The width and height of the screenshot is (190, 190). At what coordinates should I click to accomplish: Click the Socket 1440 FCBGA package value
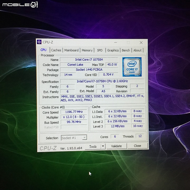tap(89, 70)
